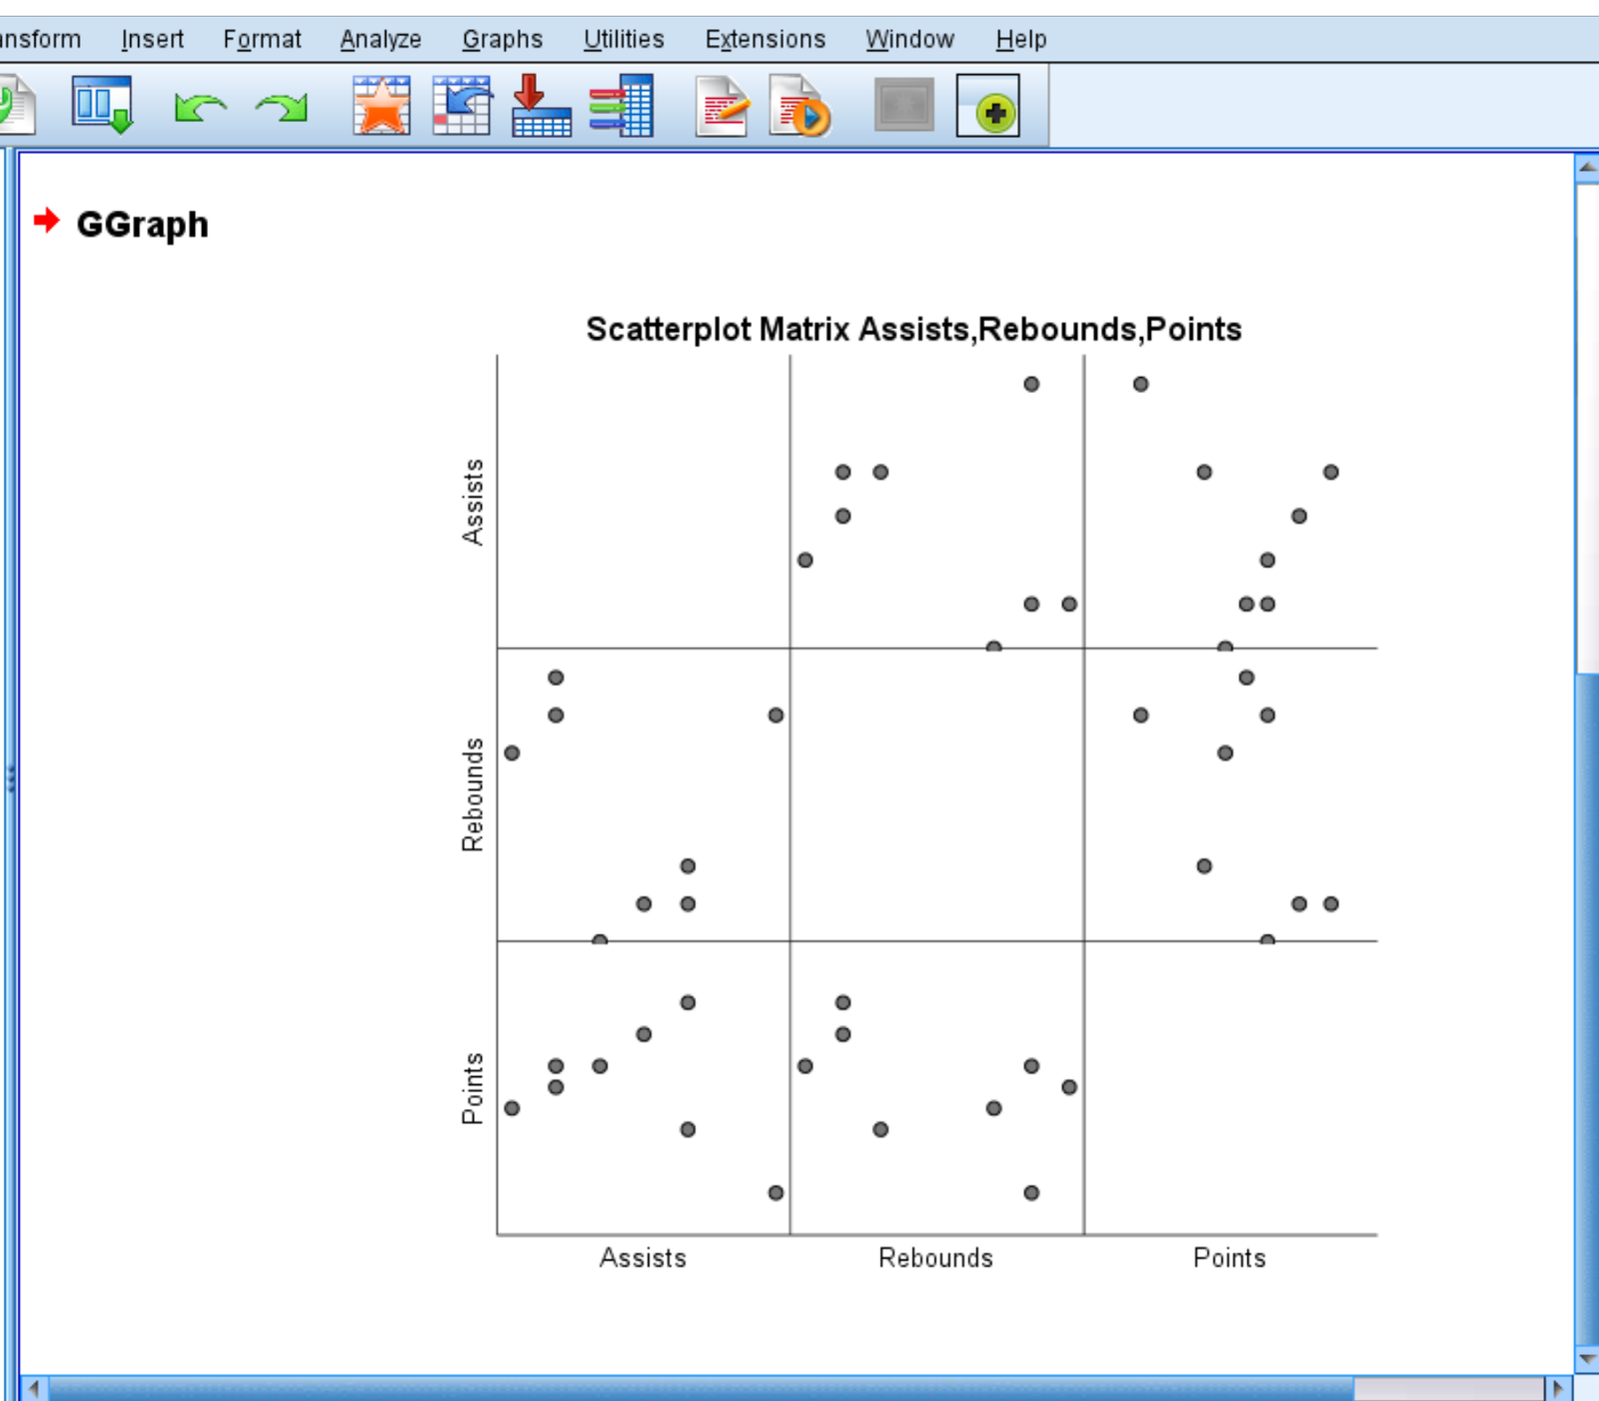Click the Go to Data star icon
The height and width of the screenshot is (1401, 1599).
[x=381, y=105]
